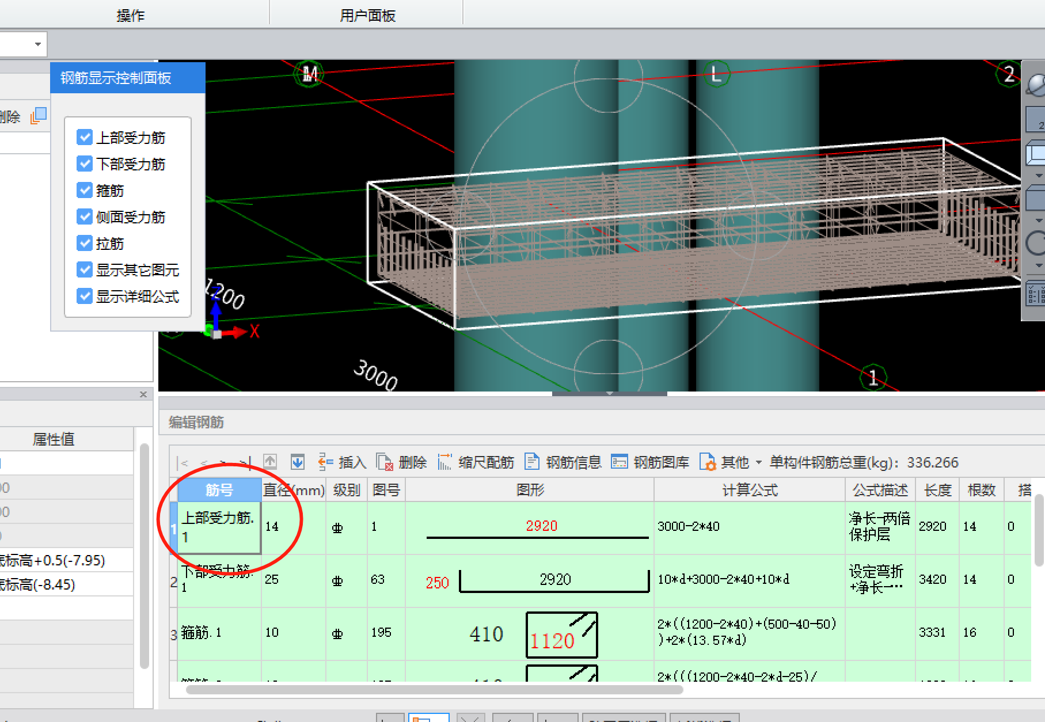This screenshot has height=722, width=1045.
Task: Click the 计算公式 column header
Action: point(750,490)
